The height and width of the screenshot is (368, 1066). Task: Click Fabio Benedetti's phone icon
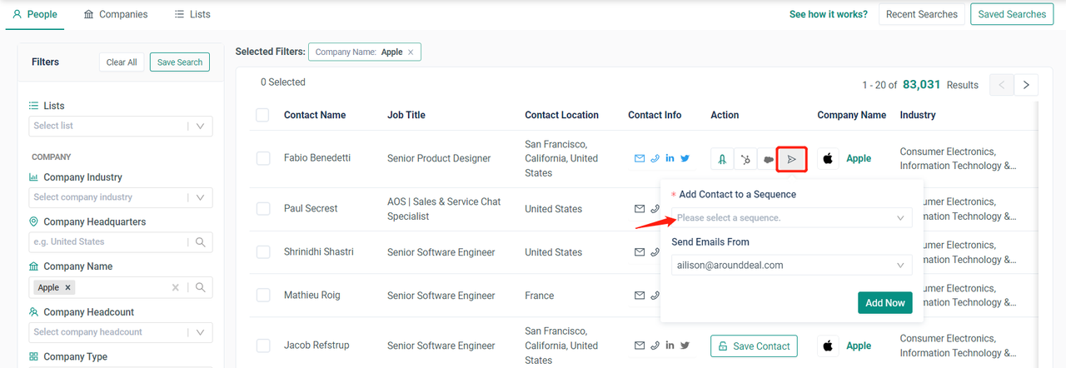pyautogui.click(x=655, y=158)
